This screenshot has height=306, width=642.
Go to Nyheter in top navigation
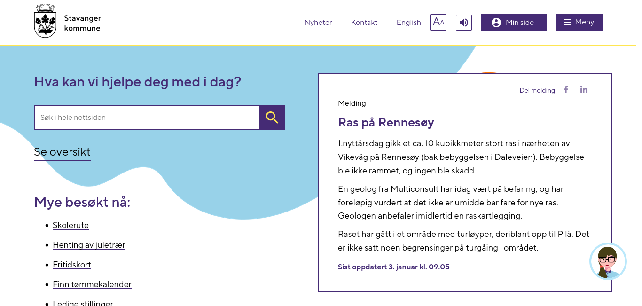[x=318, y=23]
